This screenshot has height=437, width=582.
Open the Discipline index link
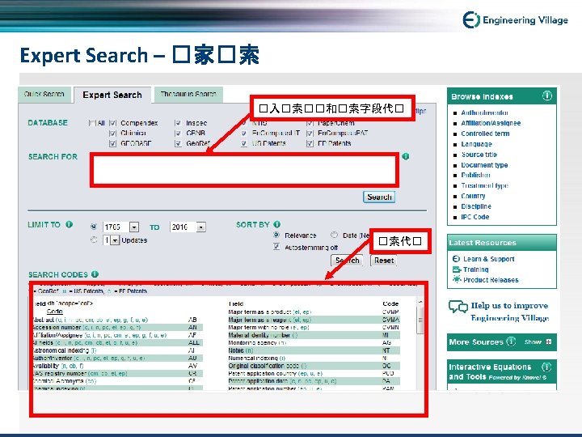[476, 206]
